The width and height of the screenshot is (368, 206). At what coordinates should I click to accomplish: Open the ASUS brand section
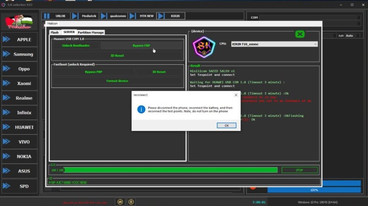click(19, 171)
